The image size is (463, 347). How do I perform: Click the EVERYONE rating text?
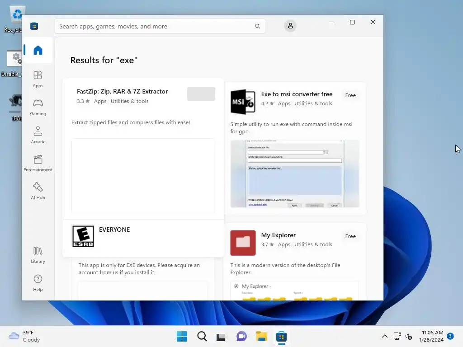coord(114,230)
